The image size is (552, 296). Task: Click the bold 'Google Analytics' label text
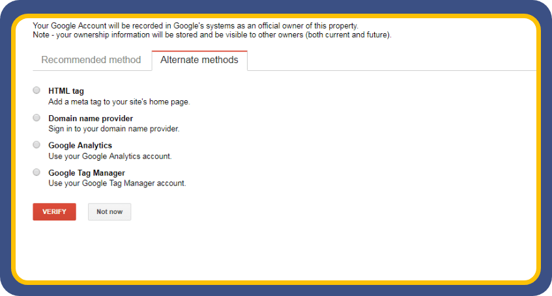80,146
